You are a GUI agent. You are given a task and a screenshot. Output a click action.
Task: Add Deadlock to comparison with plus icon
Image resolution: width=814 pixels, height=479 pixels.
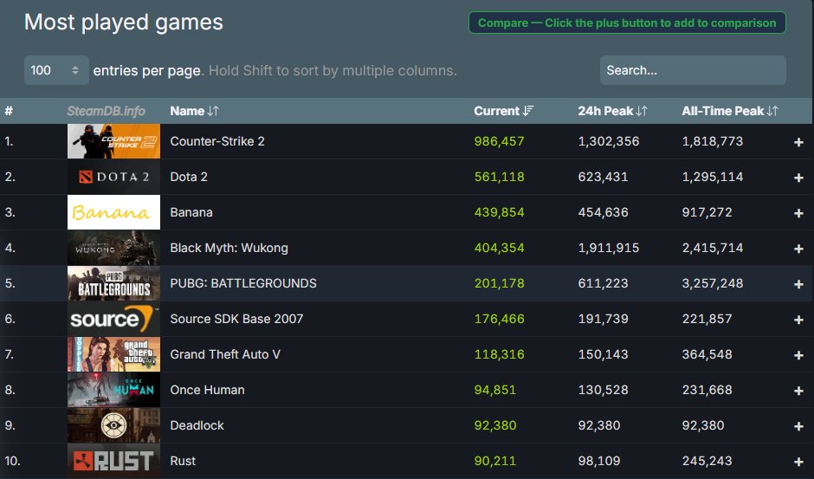tap(798, 426)
